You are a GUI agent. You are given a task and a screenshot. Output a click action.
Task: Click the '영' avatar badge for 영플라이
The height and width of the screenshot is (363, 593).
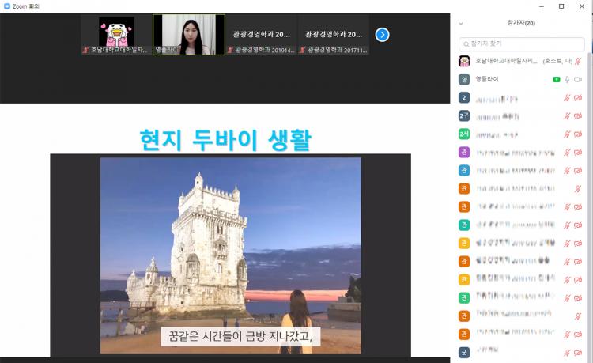[x=464, y=79]
